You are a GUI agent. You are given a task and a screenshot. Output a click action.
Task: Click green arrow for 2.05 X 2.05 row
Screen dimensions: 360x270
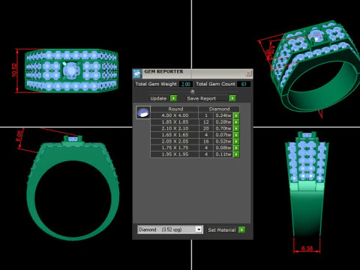point(236,142)
